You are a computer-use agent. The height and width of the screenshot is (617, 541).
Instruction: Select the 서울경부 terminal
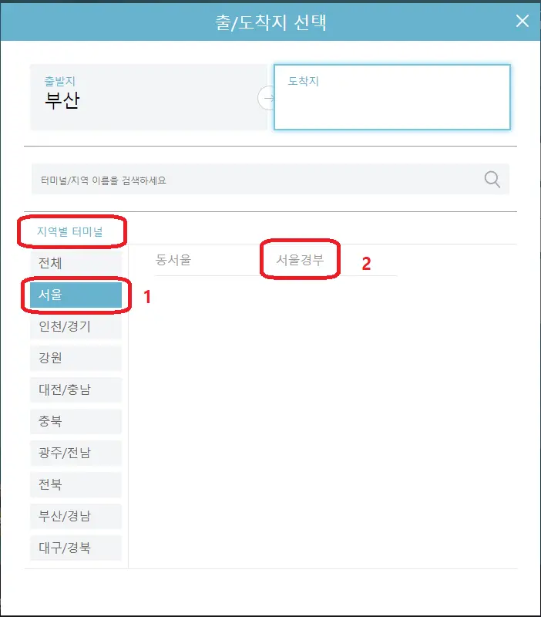[x=300, y=260]
